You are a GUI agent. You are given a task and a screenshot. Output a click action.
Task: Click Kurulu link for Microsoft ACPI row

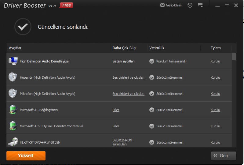pyautogui.click(x=215, y=126)
